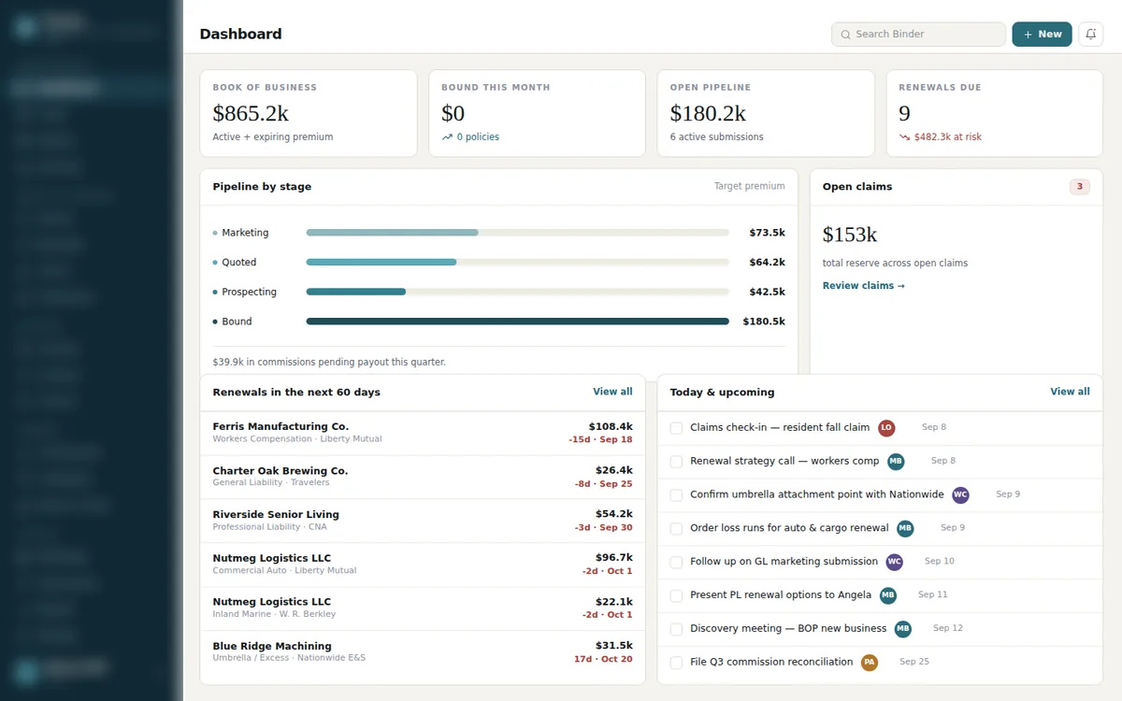Tick Follow up on GL marketing submission
The height and width of the screenshot is (701, 1122).
coord(676,563)
